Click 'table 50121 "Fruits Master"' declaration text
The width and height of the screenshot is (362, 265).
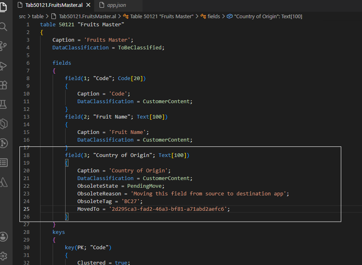click(82, 24)
